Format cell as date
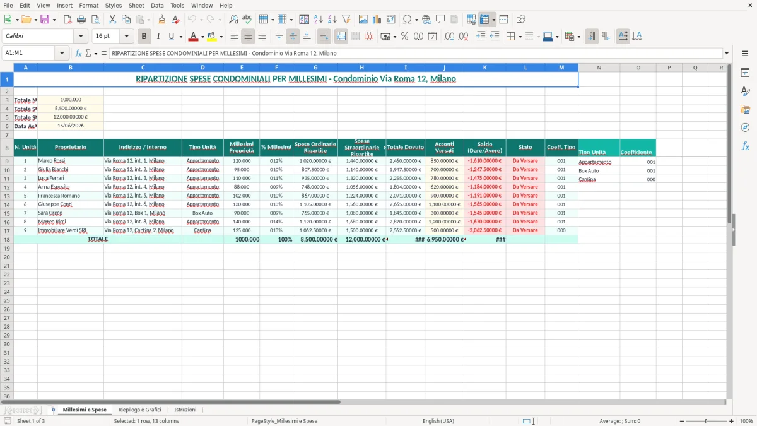 point(432,37)
